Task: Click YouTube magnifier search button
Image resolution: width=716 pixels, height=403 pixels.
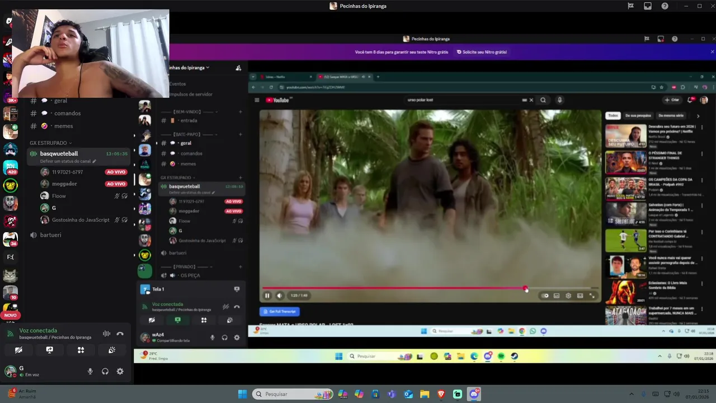Action: [x=543, y=100]
